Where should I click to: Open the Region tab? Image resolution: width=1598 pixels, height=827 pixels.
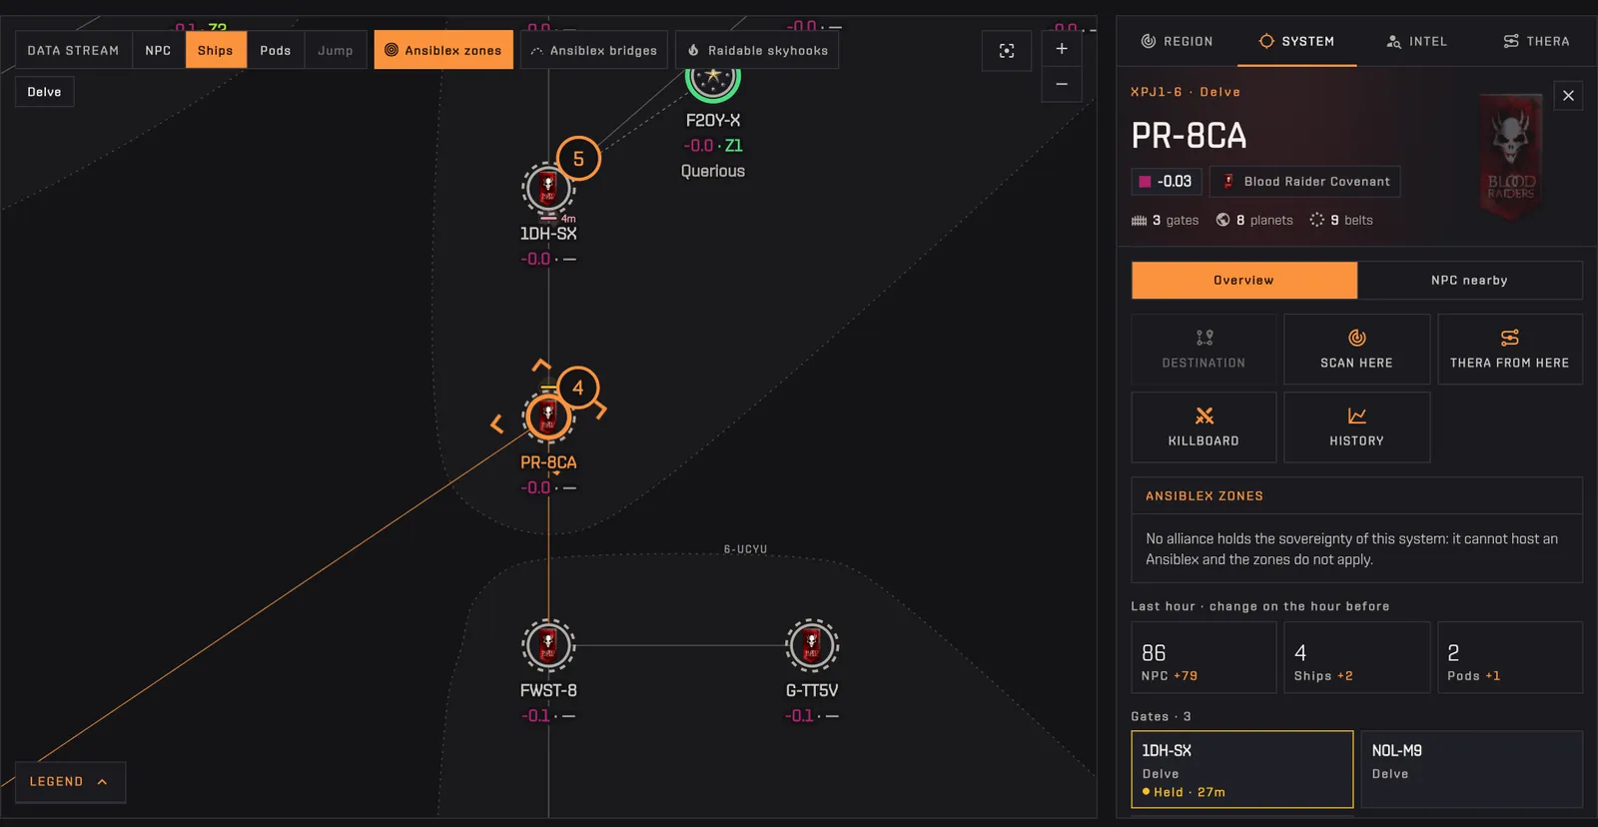(x=1177, y=41)
